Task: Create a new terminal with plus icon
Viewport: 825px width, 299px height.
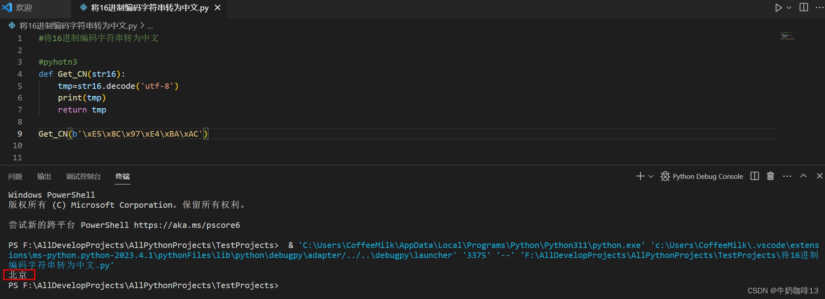Action: pyautogui.click(x=640, y=176)
